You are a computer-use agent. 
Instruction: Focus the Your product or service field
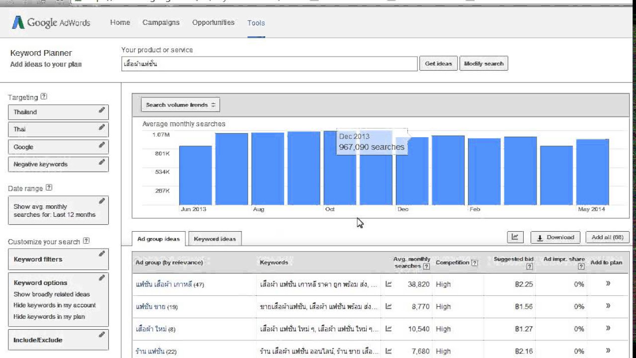pyautogui.click(x=269, y=64)
